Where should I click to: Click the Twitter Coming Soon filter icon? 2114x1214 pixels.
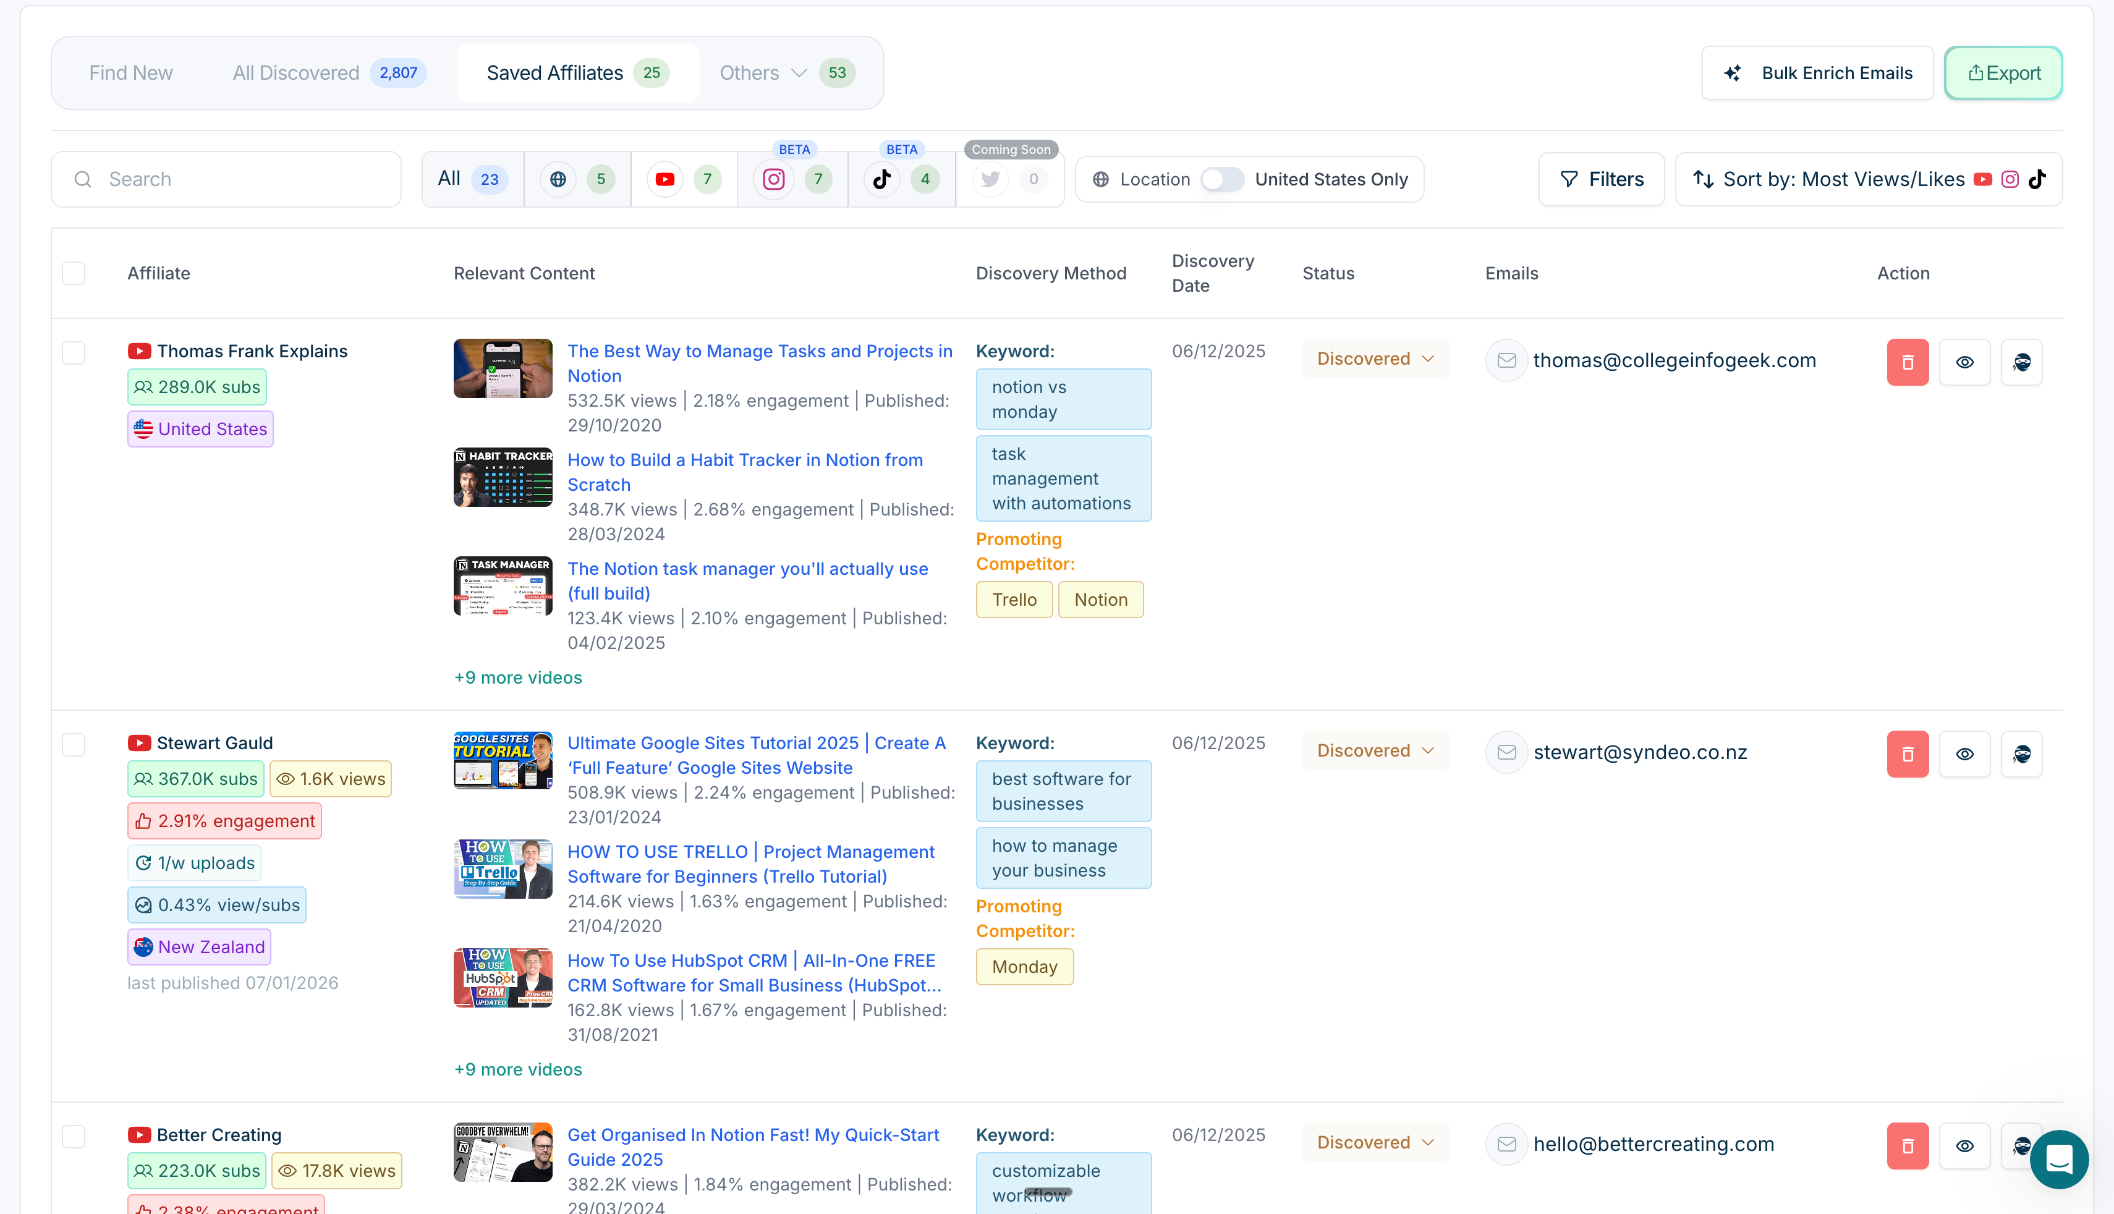click(x=990, y=179)
